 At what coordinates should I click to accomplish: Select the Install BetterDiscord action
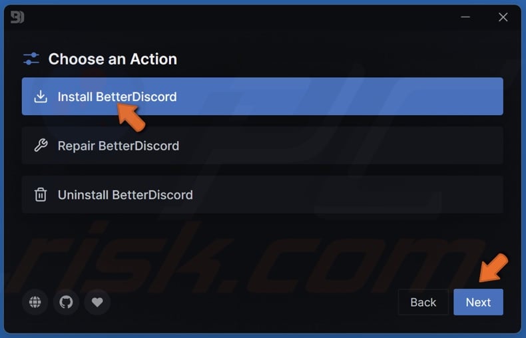tap(262, 96)
